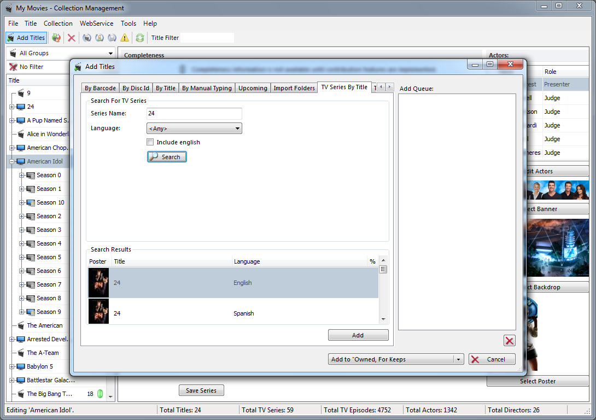Click the red X below Add Queue
The image size is (596, 420).
click(510, 341)
